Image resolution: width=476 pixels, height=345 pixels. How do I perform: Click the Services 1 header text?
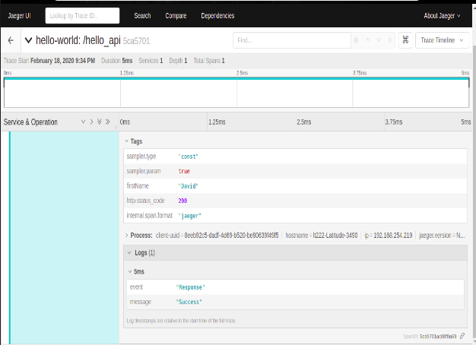tap(151, 61)
